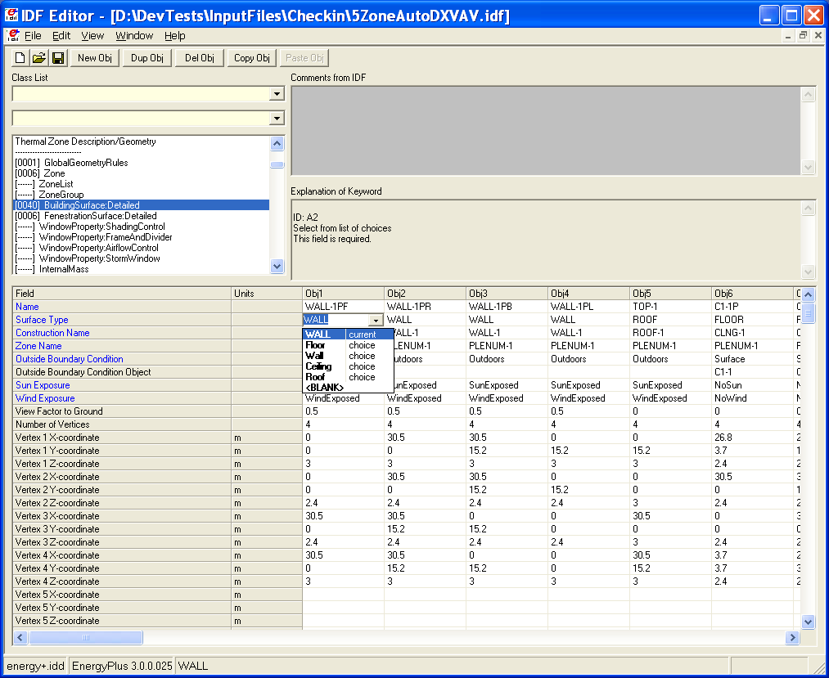Screen dimensions: 829x678
Task: Click the Save floppy disk icon
Action: [57, 57]
